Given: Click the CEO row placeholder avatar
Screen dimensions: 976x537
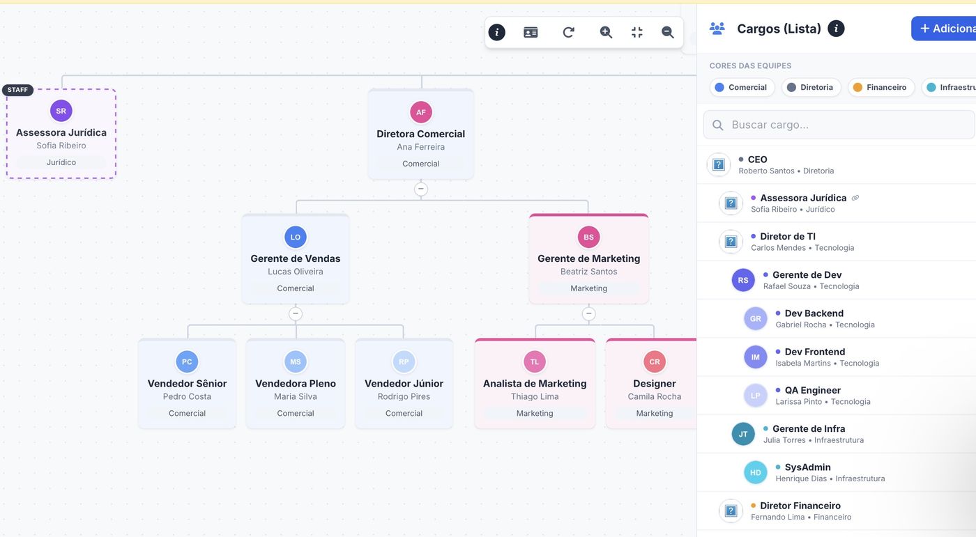Looking at the screenshot, I should (719, 165).
